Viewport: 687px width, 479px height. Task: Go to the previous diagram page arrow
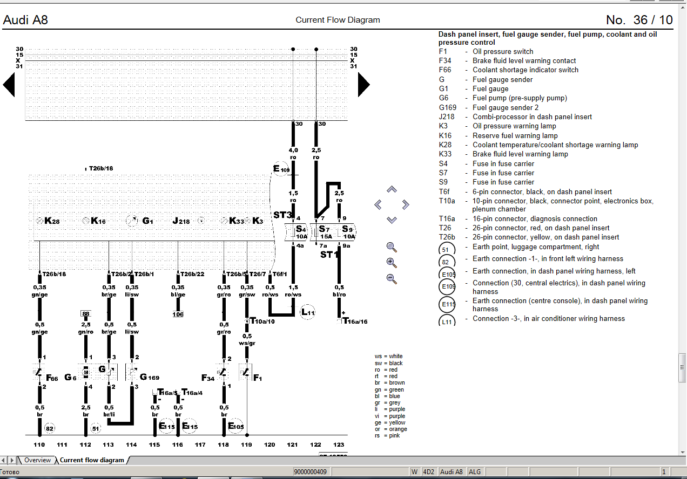point(9,85)
